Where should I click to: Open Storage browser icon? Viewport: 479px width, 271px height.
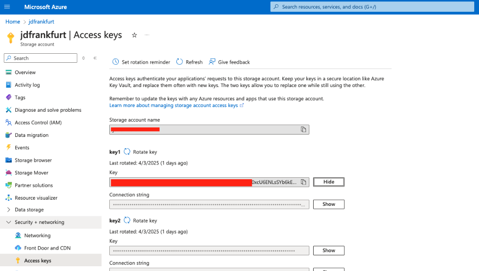coord(9,160)
